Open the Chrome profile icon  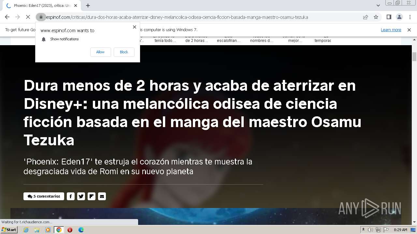coord(399,17)
